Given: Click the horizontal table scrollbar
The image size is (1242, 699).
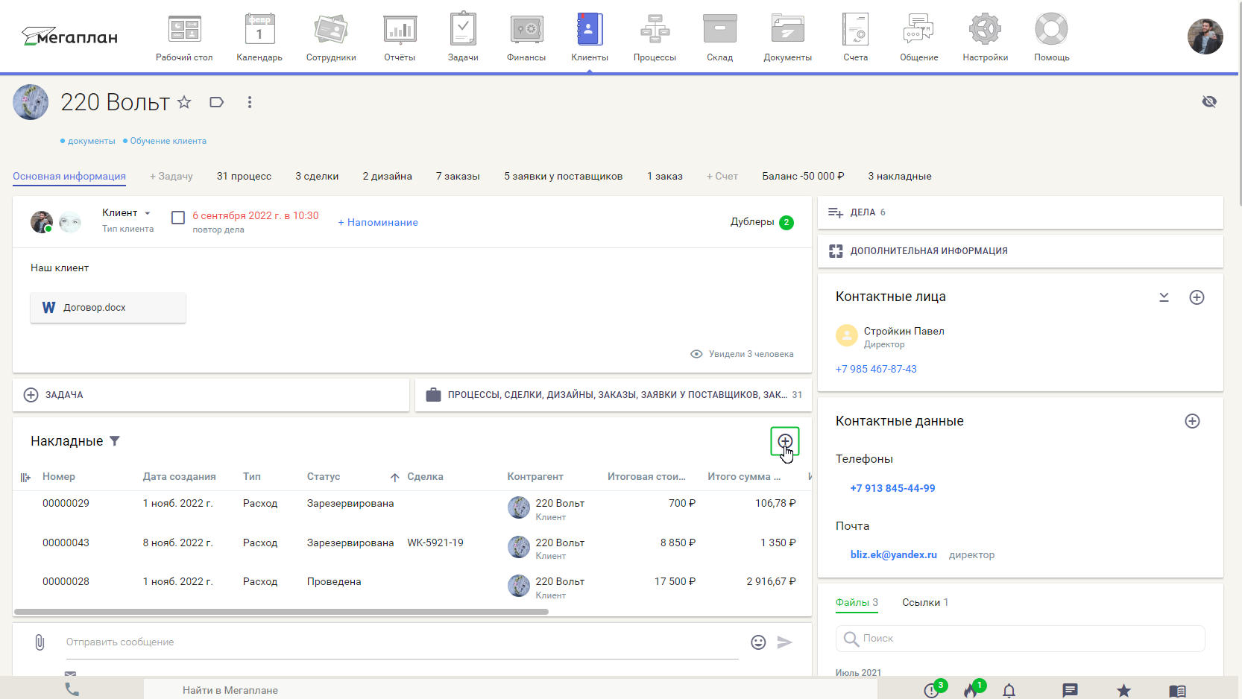Looking at the screenshot, I should (x=281, y=612).
